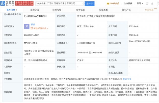Click the 郭 avatar badge
The width and height of the screenshot is (159, 103).
(27, 26)
